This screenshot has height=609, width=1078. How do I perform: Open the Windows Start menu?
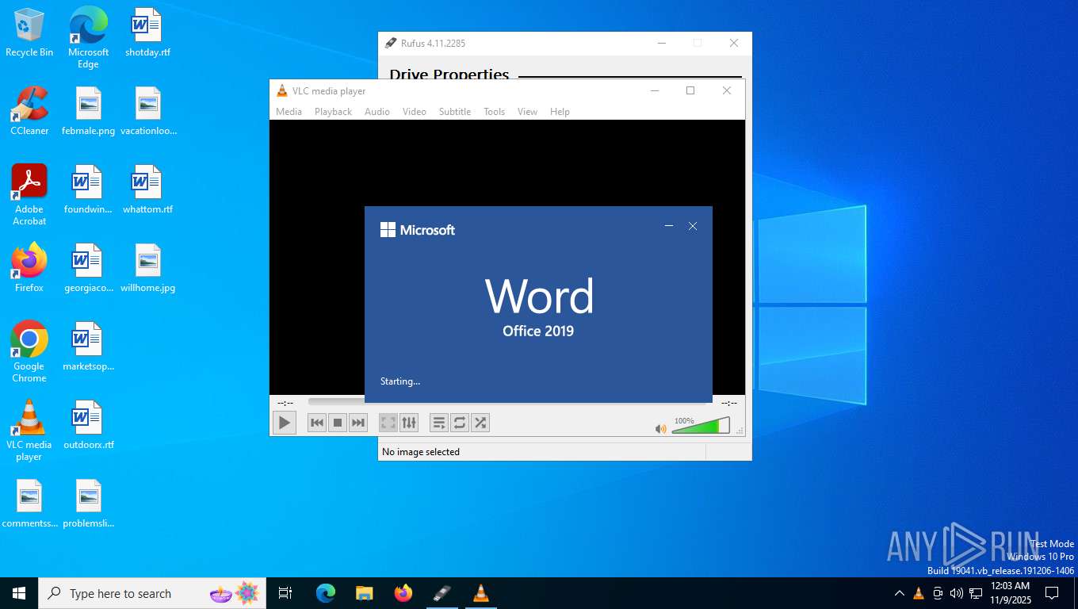tap(19, 593)
